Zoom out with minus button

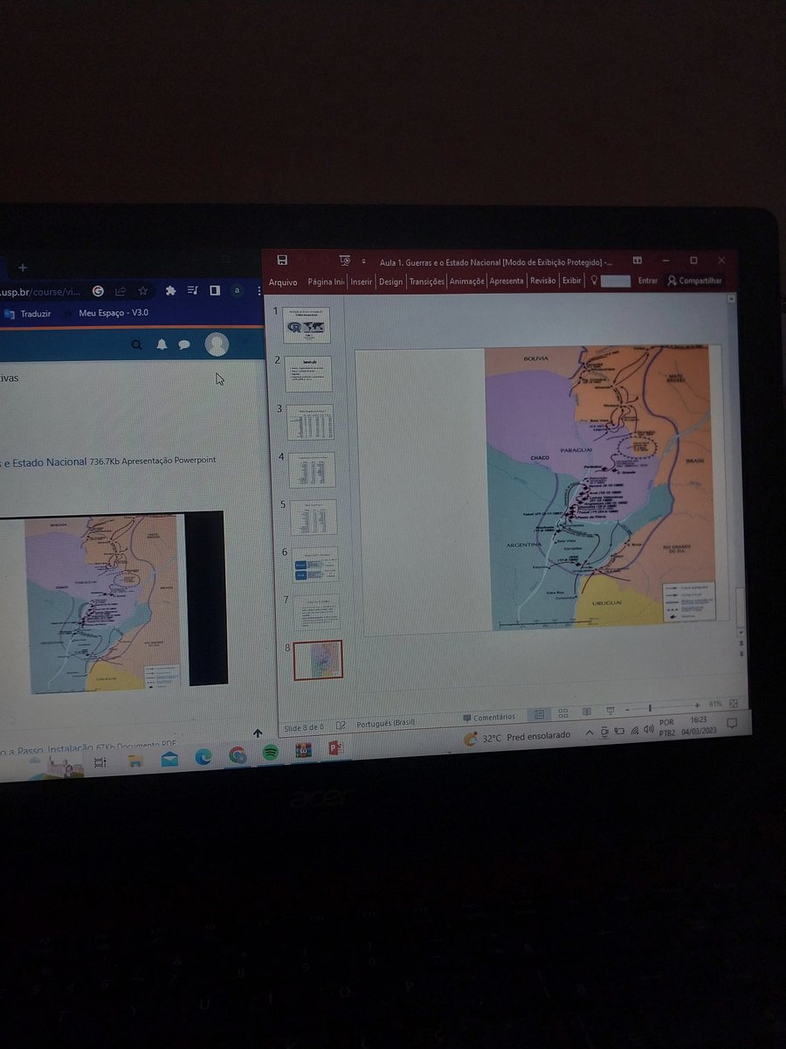pos(626,709)
